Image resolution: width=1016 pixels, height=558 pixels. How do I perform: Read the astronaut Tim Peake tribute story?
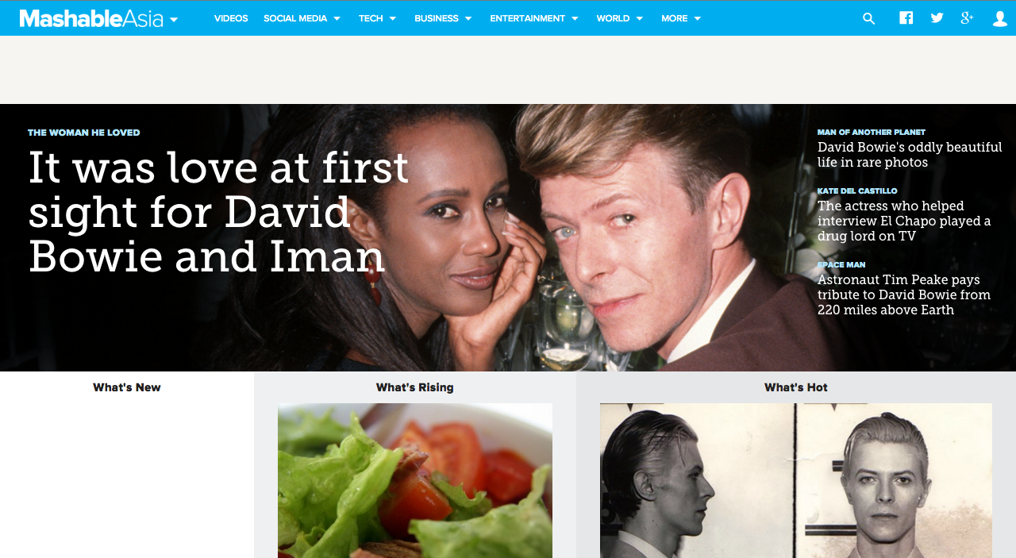pyautogui.click(x=904, y=294)
